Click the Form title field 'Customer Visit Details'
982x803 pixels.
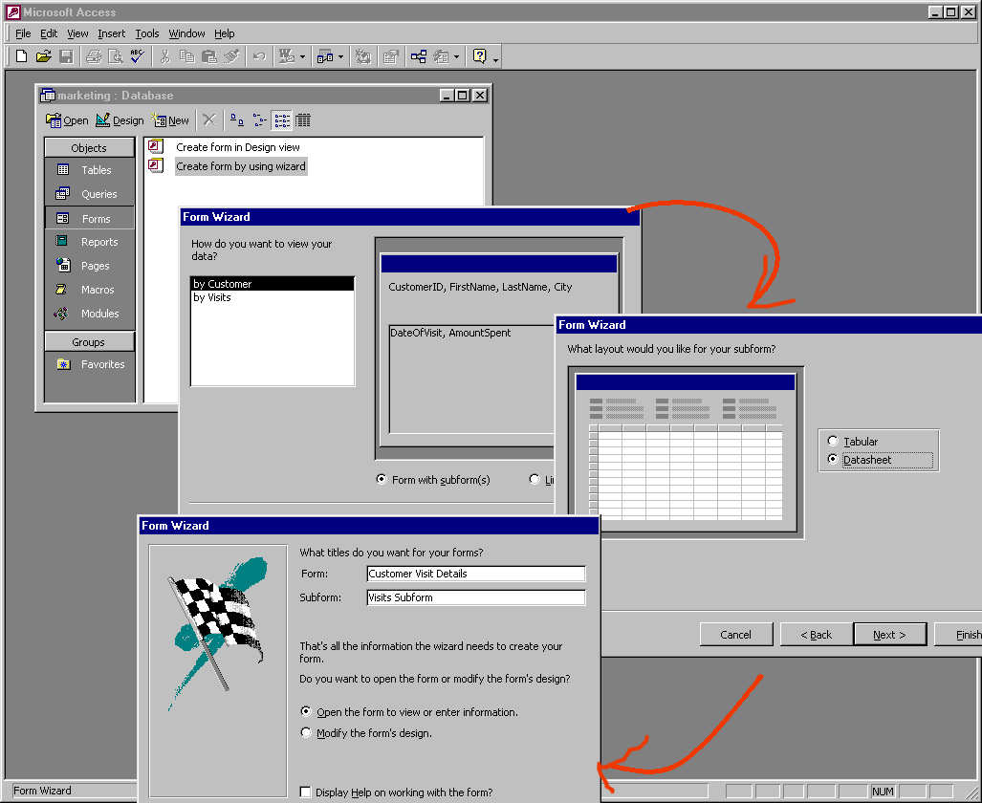[476, 574]
